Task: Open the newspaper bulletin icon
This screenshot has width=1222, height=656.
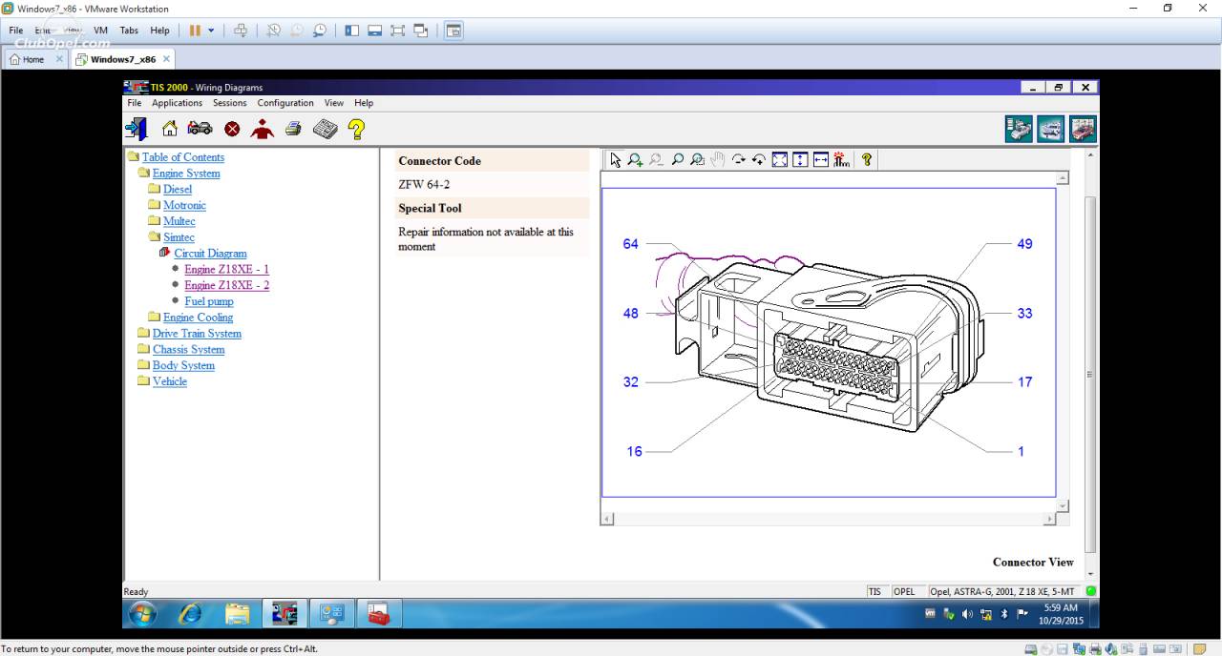Action: 325,129
